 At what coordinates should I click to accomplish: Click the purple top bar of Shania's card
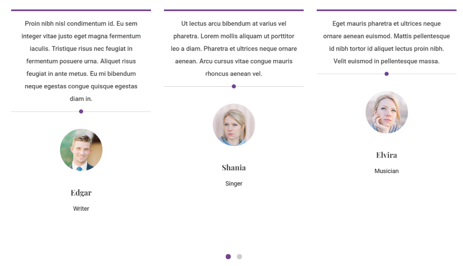pyautogui.click(x=234, y=10)
